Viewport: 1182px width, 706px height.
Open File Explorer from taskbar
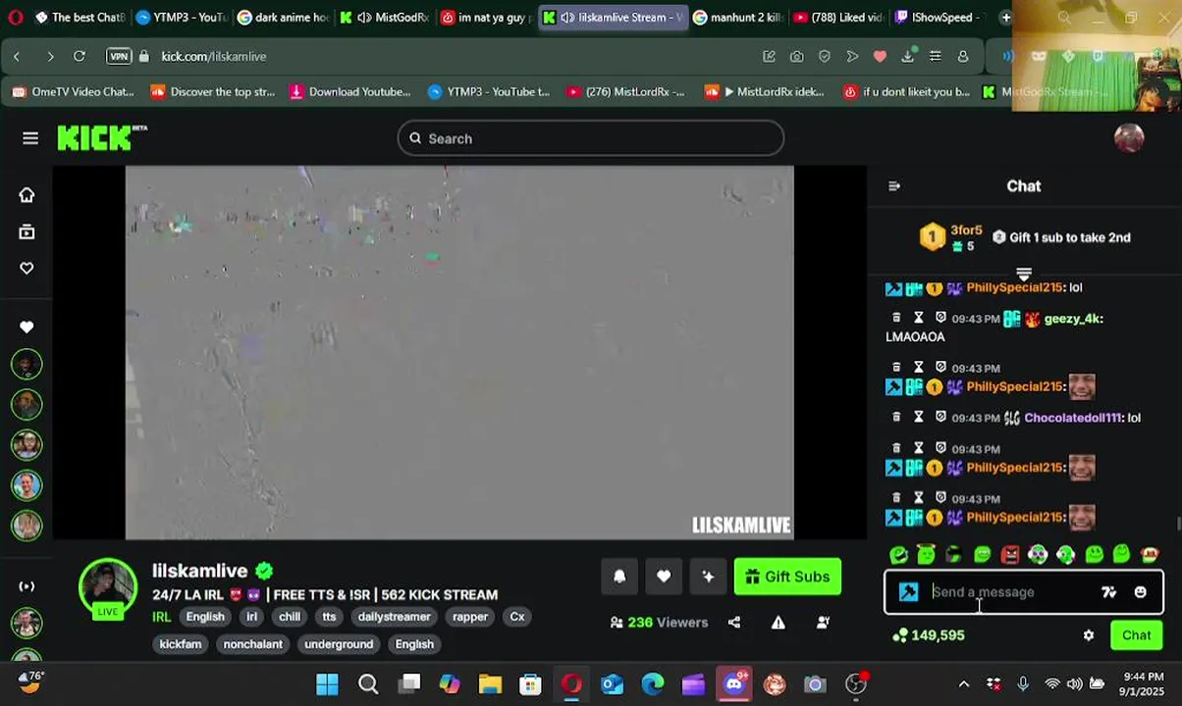tap(490, 683)
